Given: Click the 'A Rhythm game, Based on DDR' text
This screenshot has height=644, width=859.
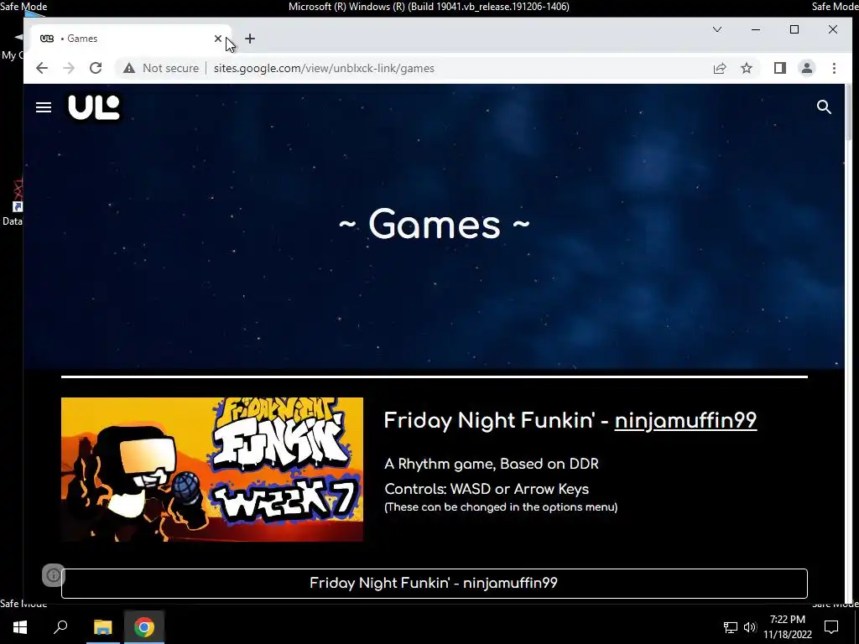Looking at the screenshot, I should 492,464.
